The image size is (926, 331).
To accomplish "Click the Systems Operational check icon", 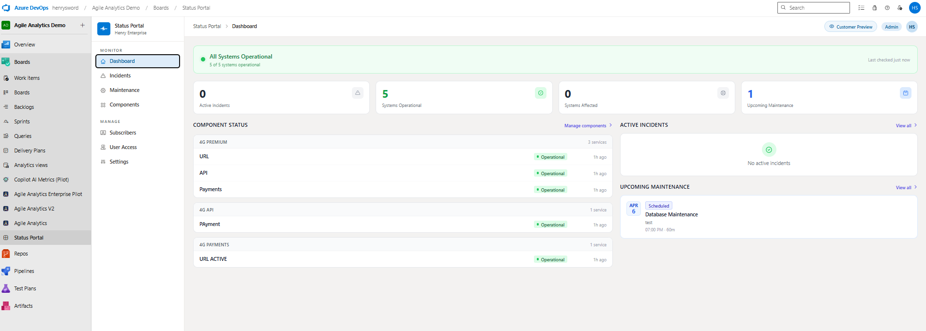I will coord(541,93).
